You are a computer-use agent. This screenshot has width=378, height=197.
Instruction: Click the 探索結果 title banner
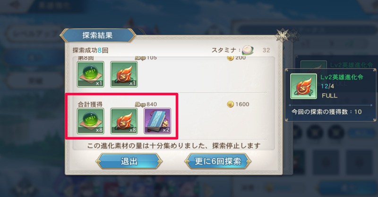[98, 35]
